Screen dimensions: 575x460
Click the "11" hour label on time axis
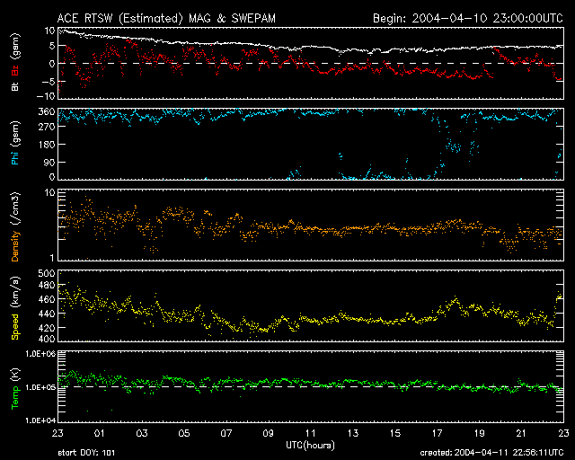coord(311,434)
